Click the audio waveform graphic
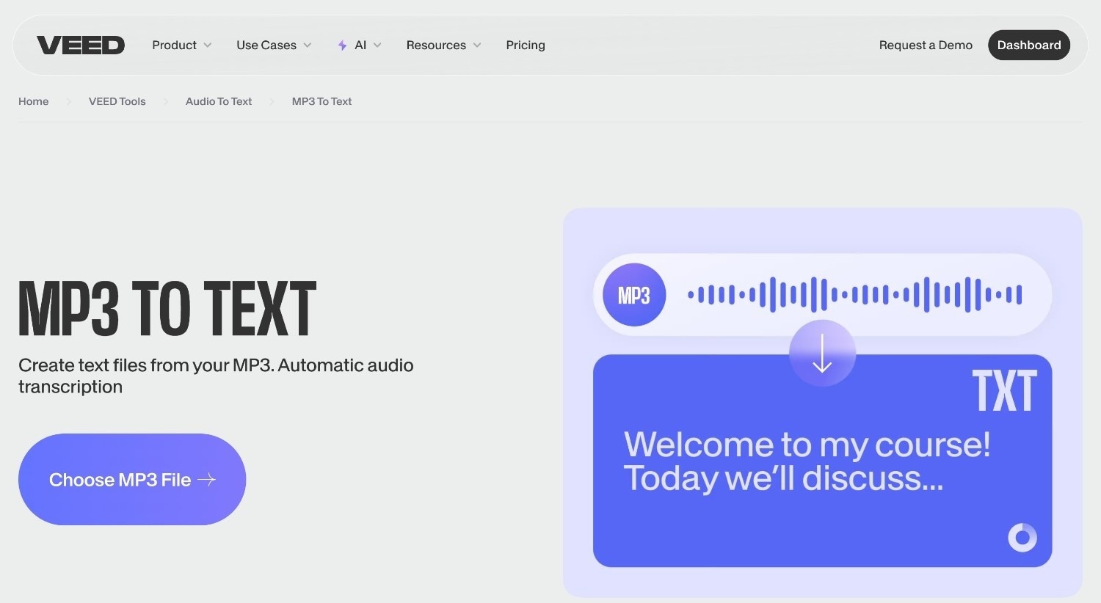 pyautogui.click(x=855, y=295)
